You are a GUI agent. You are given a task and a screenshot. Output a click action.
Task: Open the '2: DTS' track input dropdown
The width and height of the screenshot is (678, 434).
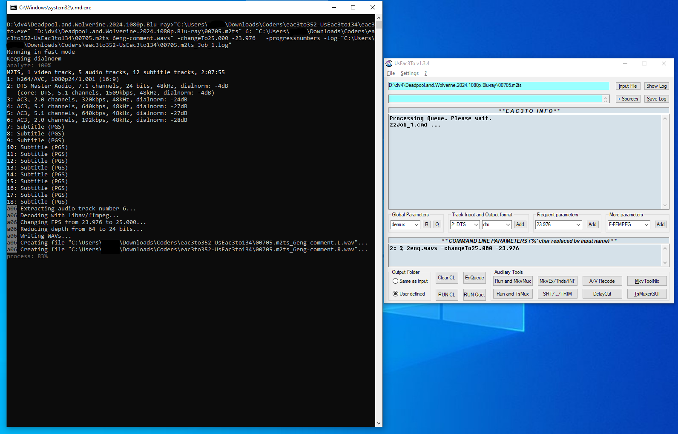click(x=465, y=224)
